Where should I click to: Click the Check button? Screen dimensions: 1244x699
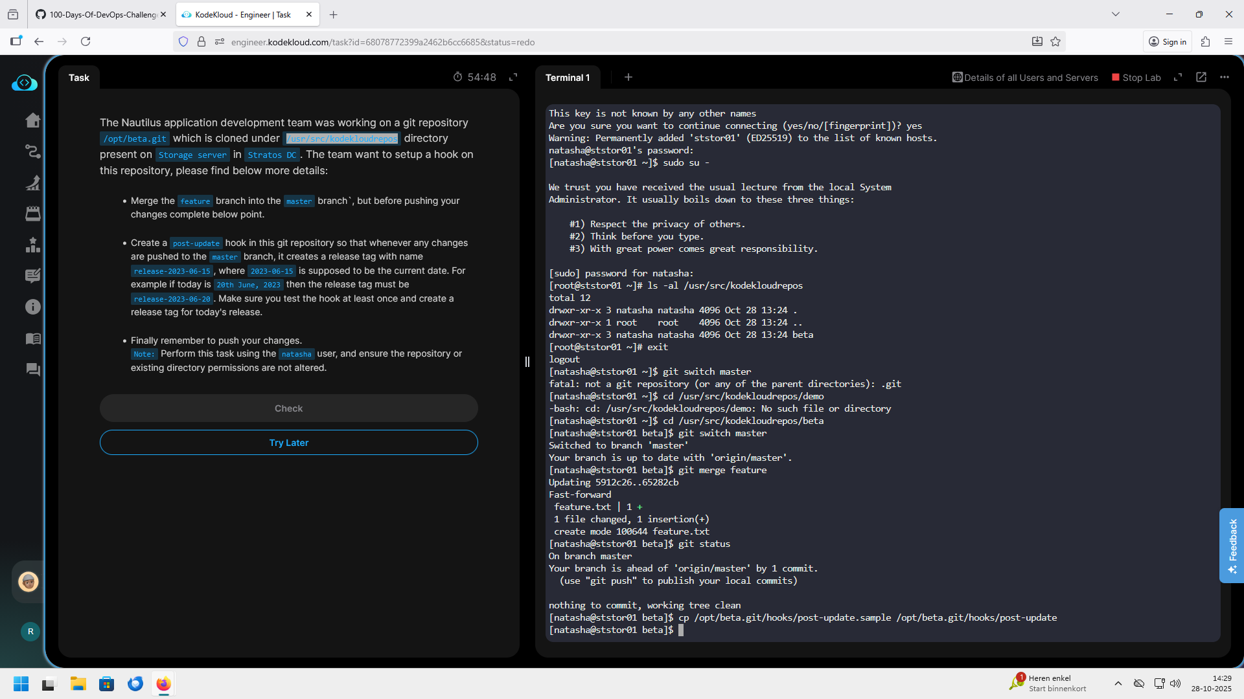[288, 408]
